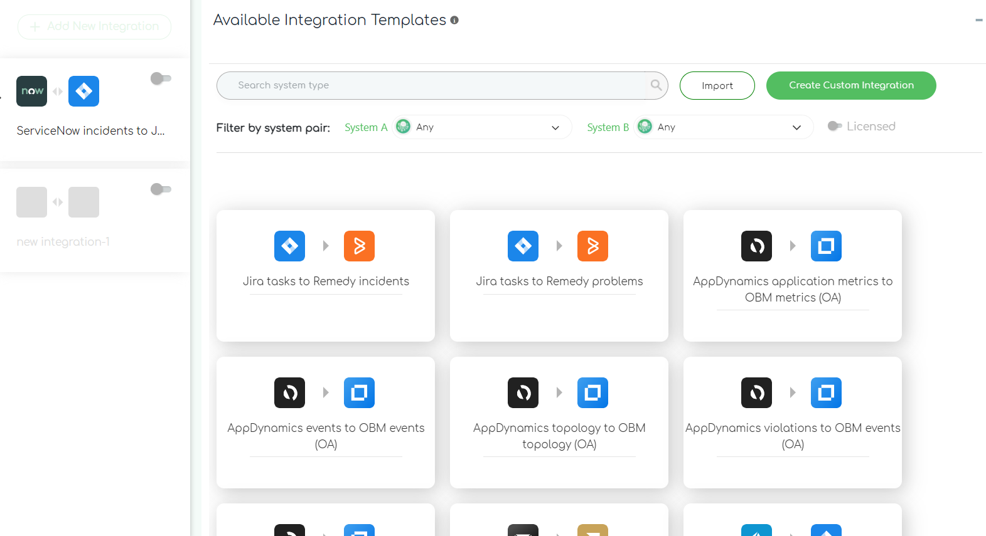The height and width of the screenshot is (536, 986).
Task: Toggle the new integration-1 switch
Action: pos(161,189)
